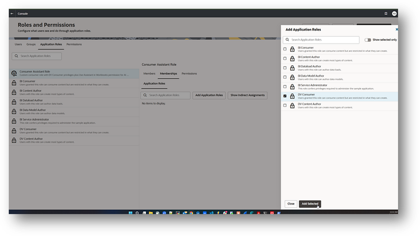Click the BI Consumer lock icon in left list

coord(14,83)
